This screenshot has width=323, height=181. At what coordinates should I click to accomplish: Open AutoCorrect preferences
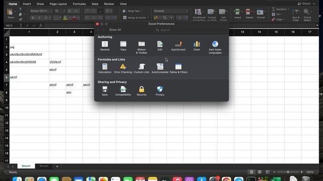178,46
